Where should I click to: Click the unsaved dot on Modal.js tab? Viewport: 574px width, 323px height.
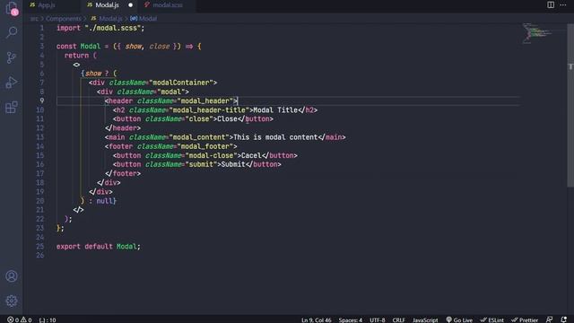(131, 5)
